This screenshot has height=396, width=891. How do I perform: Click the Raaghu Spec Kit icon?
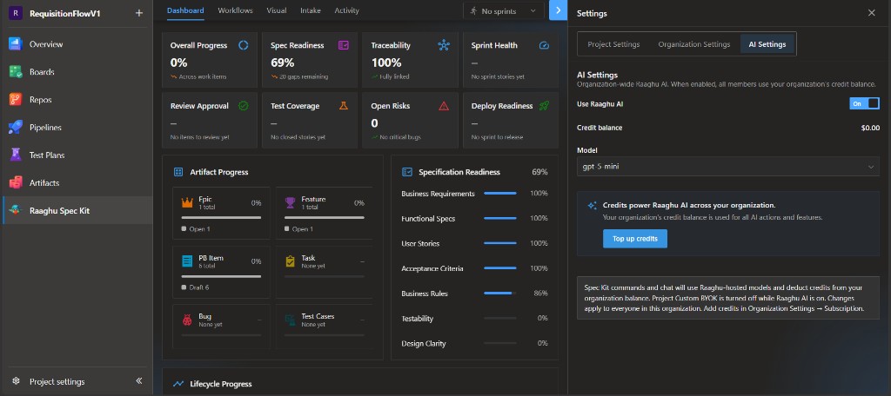[x=16, y=210]
